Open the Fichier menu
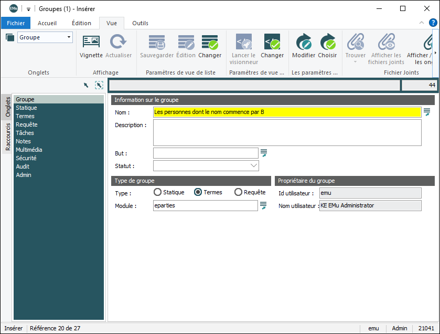The image size is (440, 334). (x=16, y=23)
